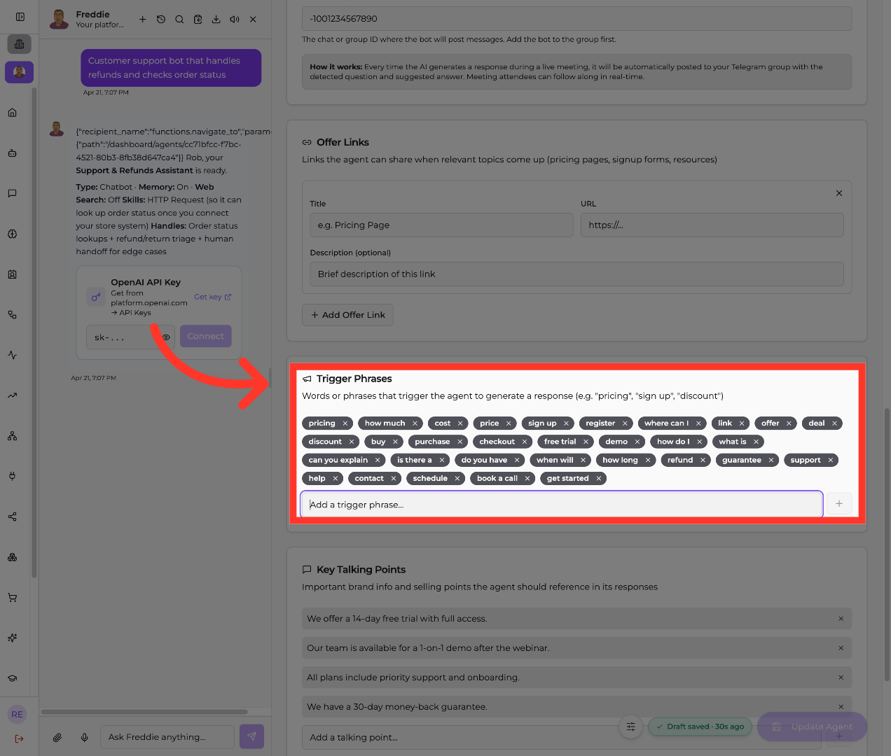Click the offer link Title field
The height and width of the screenshot is (756, 891).
pyautogui.click(x=441, y=225)
